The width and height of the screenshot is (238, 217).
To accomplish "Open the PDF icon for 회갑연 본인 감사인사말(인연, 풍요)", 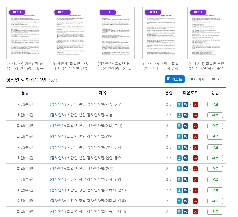I will [195, 158].
